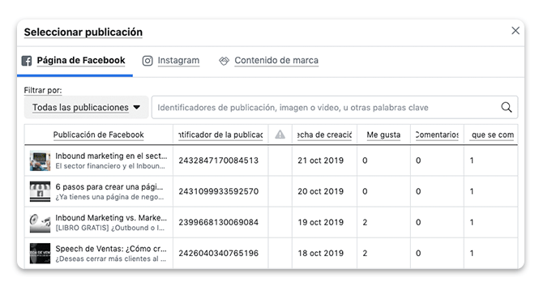
Task: Select thumbnail of 6 pasos para crear post
Action: coord(40,191)
